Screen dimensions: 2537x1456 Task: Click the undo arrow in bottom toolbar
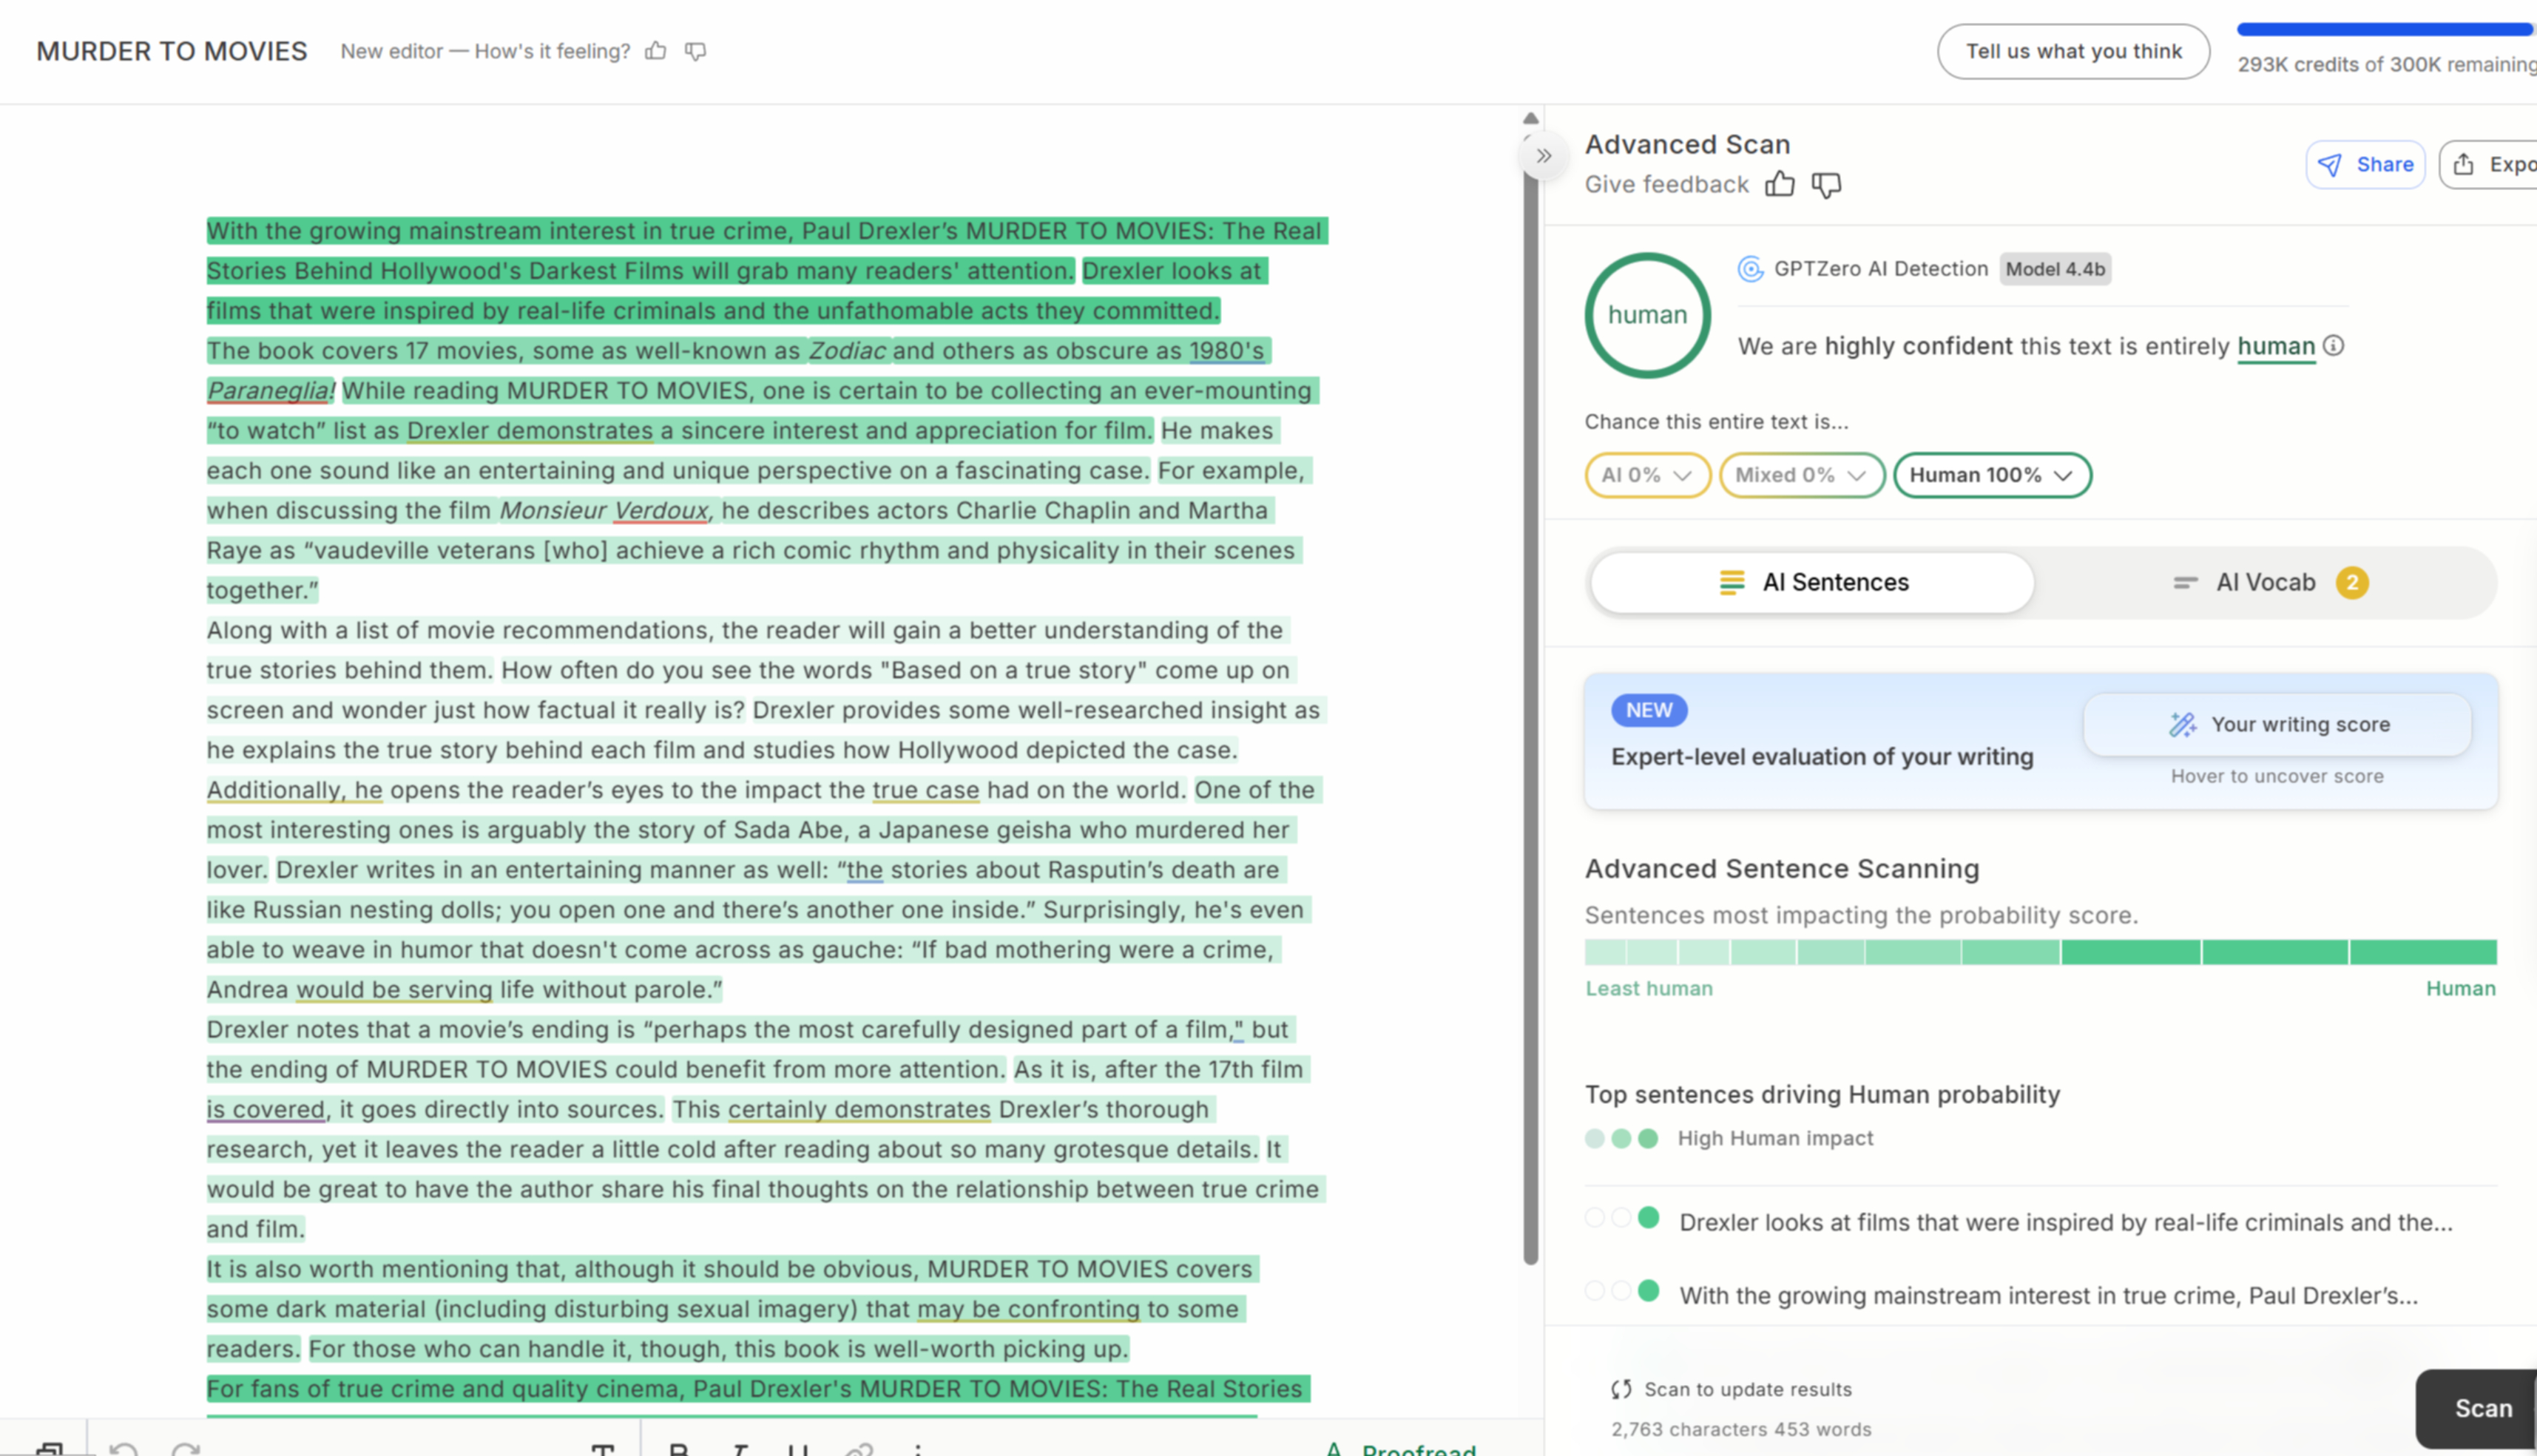(124, 1447)
